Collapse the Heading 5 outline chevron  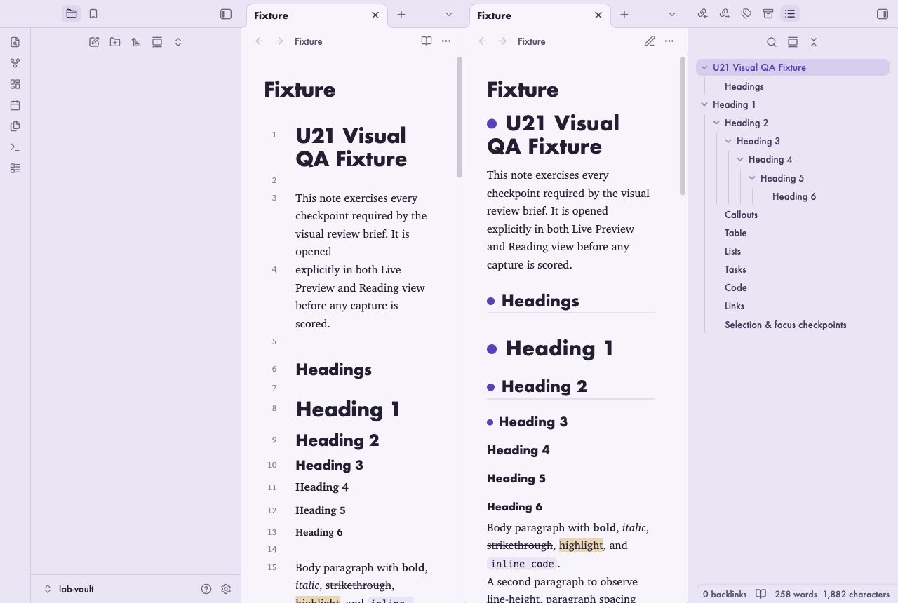click(x=752, y=178)
